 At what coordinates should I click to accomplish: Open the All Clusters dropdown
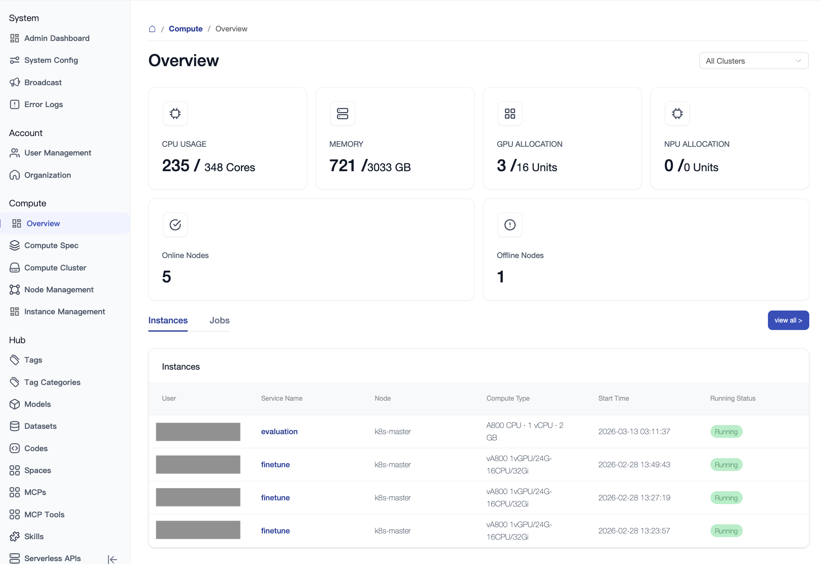click(x=753, y=61)
